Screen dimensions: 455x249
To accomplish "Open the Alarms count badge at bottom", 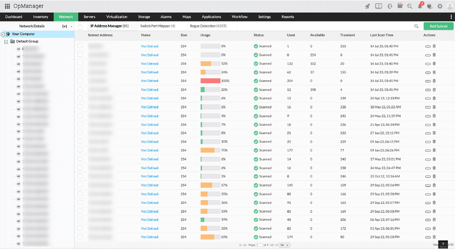I will pos(443,245).
